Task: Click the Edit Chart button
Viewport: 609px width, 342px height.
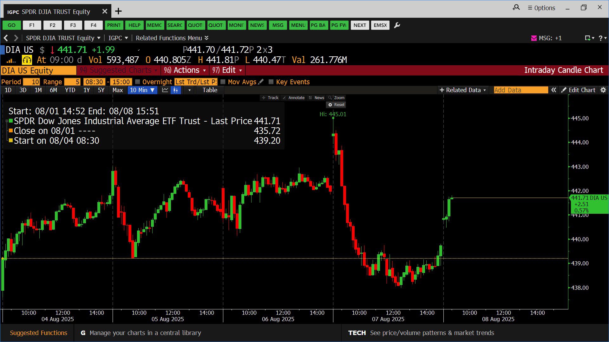Action: point(578,90)
